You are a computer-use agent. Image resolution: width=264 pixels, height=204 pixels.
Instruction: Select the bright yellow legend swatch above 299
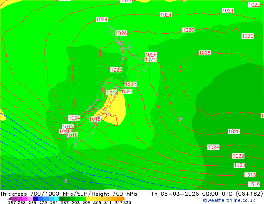(88, 199)
